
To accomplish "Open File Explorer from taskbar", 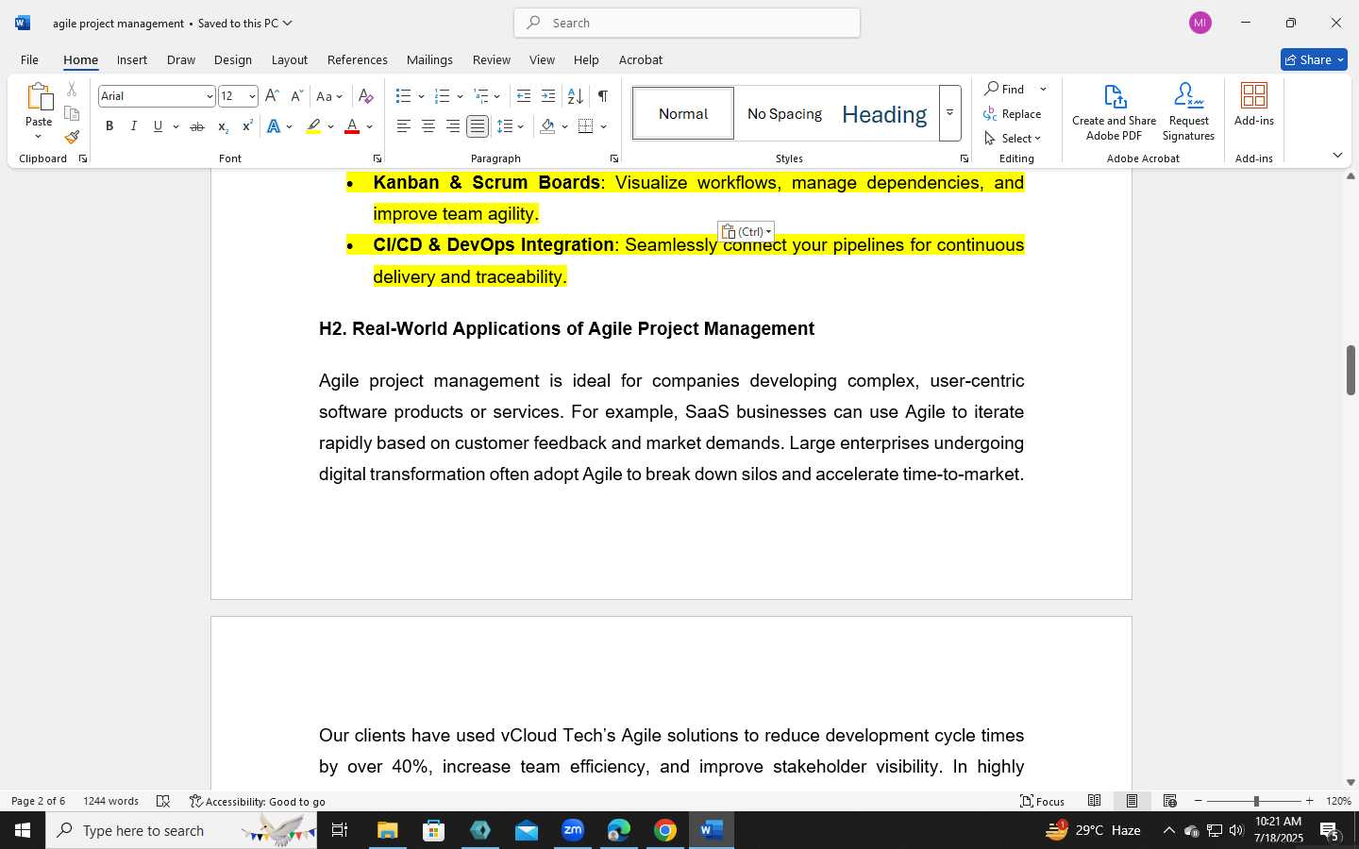I will coord(388,830).
